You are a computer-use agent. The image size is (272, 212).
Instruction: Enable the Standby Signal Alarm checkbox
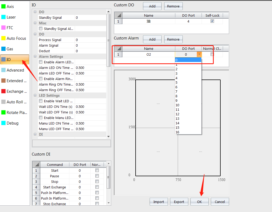coord(41,29)
